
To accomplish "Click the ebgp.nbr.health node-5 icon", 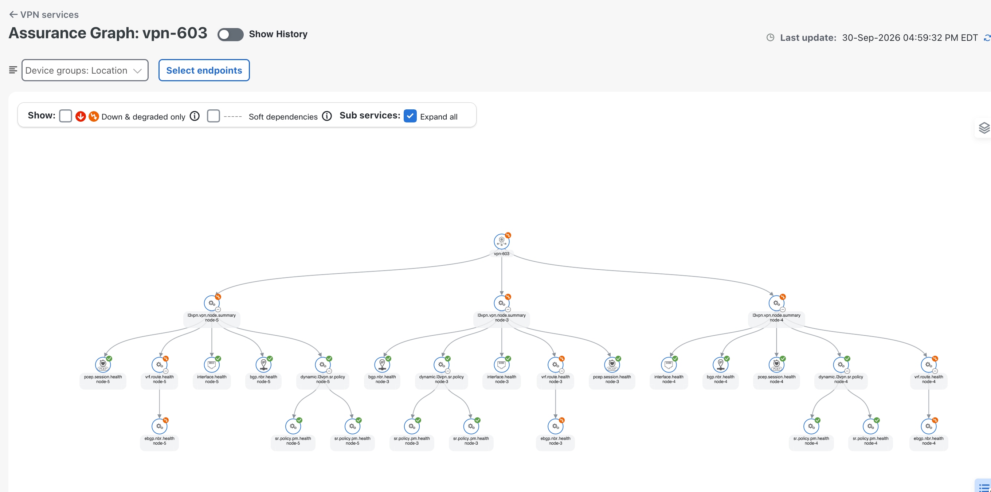I will 159,426.
